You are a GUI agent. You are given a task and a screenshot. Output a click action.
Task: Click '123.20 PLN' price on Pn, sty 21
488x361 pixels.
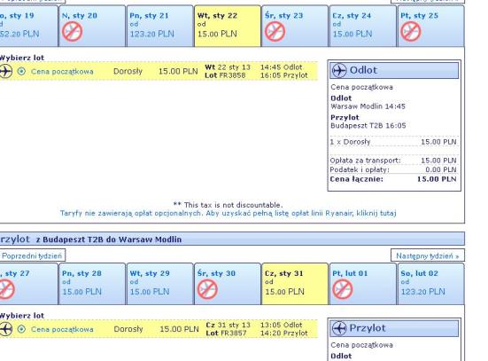(x=151, y=34)
